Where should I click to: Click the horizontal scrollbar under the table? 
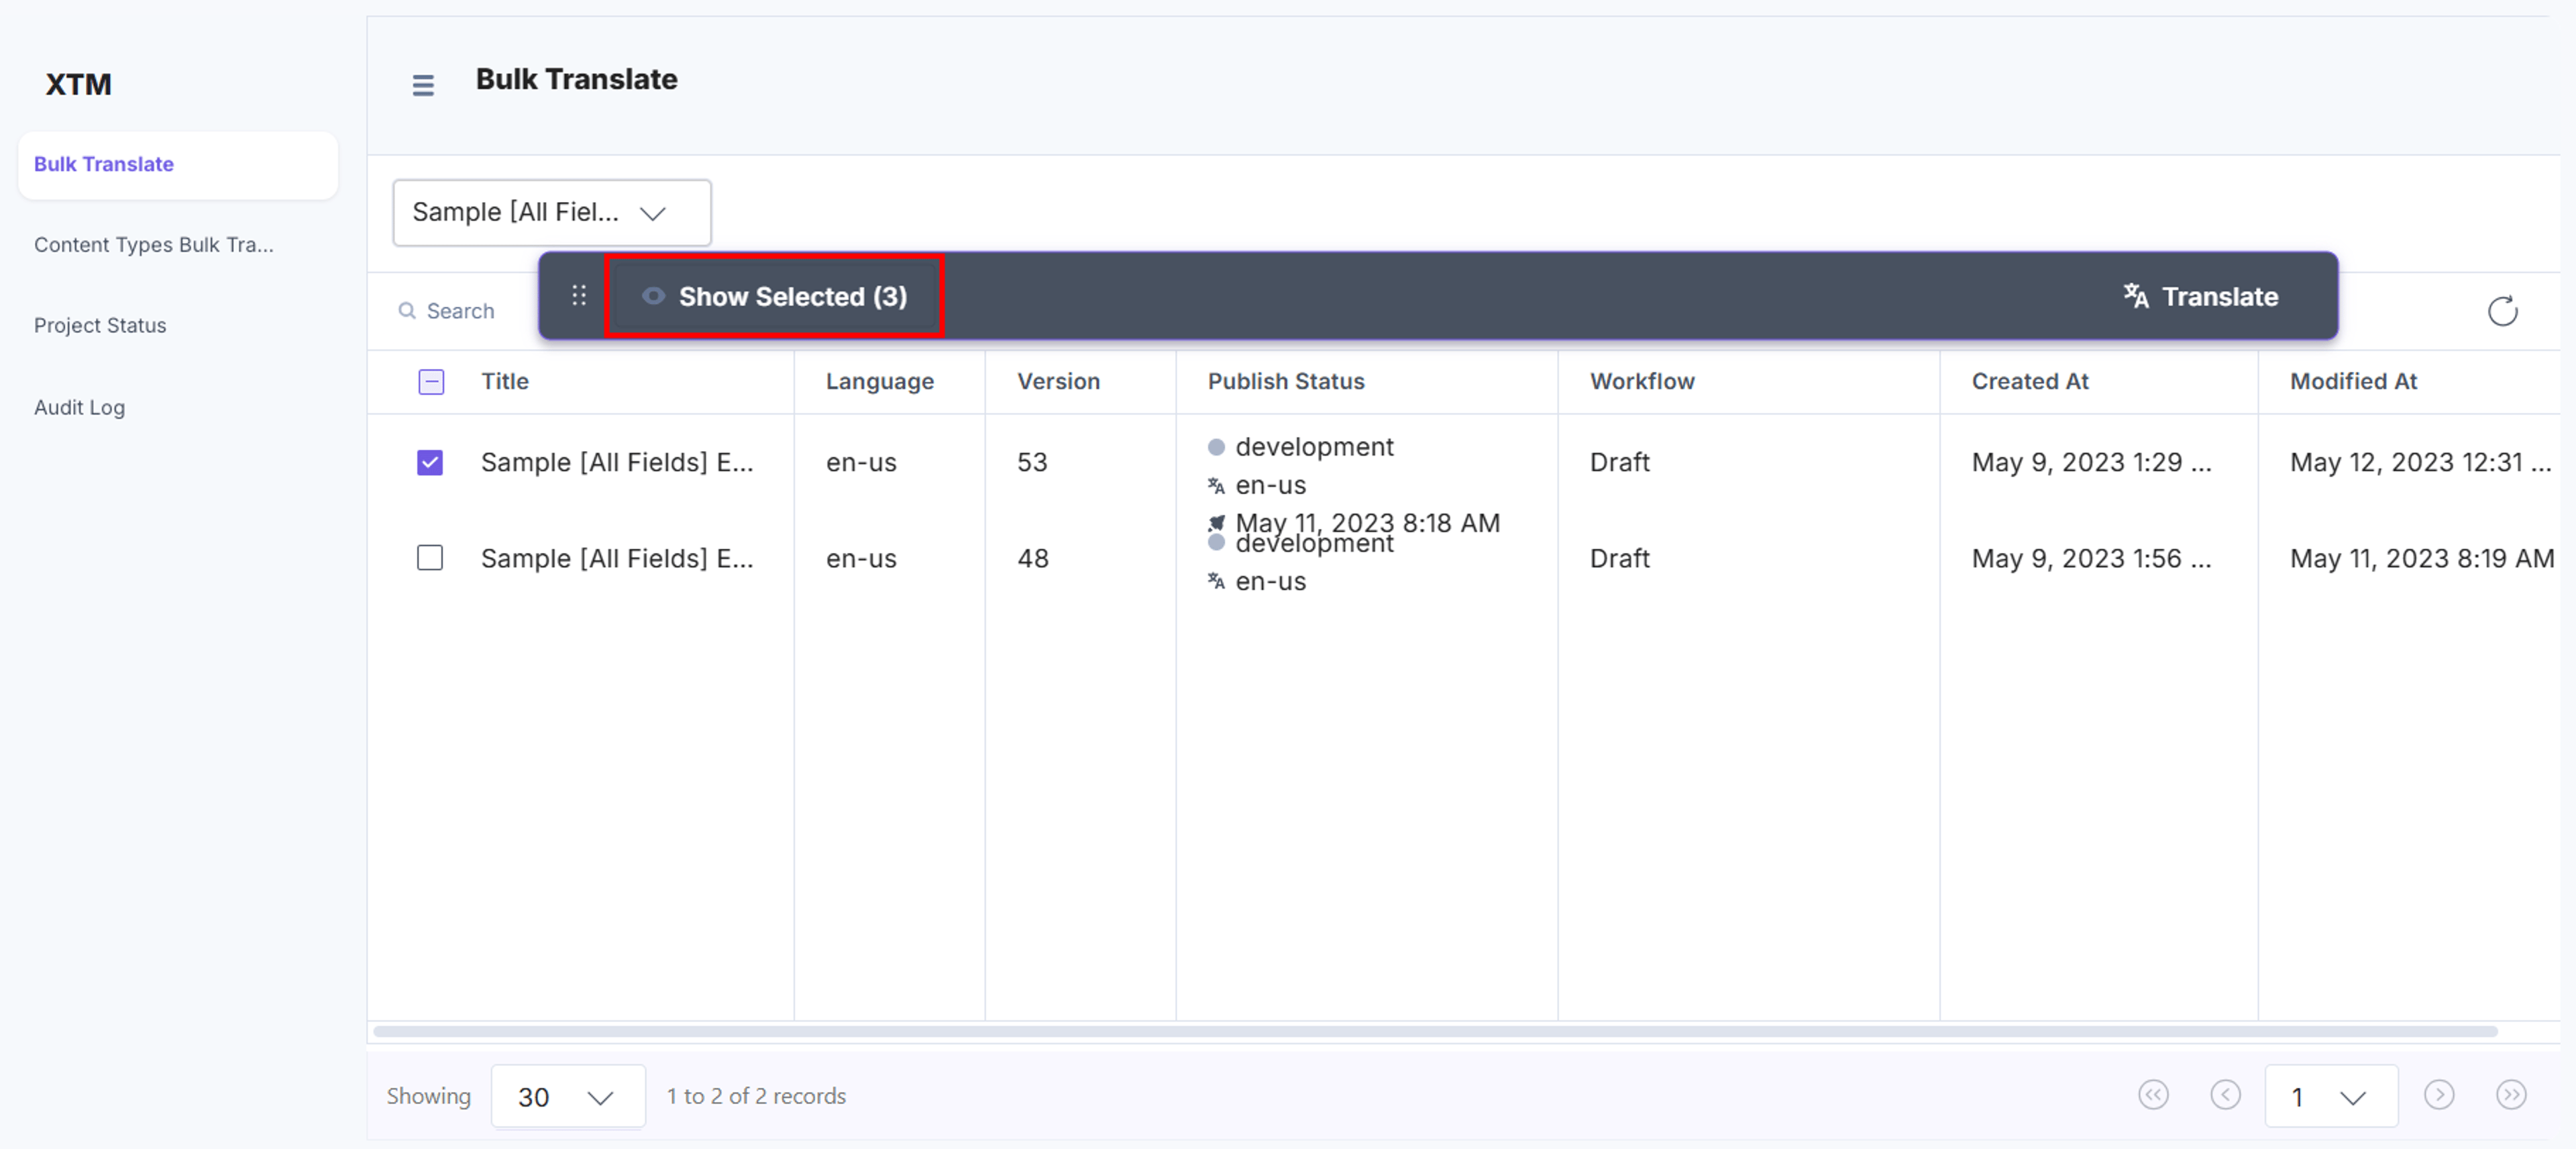click(x=1435, y=1031)
